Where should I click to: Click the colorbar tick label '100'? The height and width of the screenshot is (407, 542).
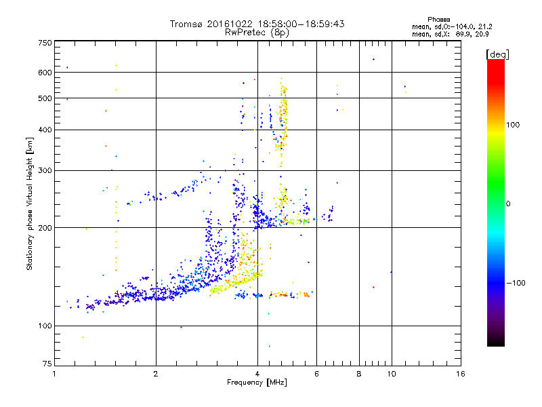(513, 125)
